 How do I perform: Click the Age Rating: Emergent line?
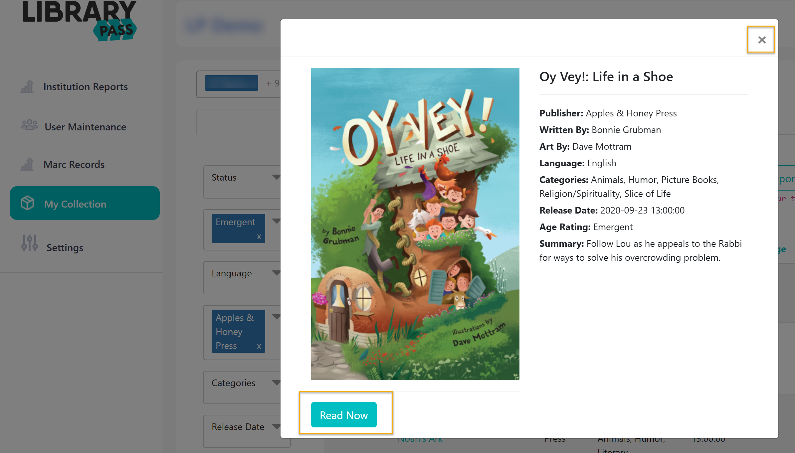point(586,227)
